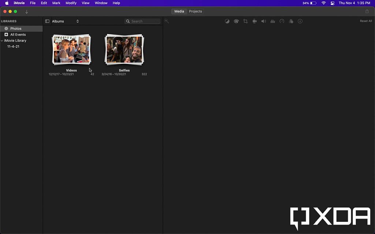Collapse the iMovie Library tree
Image resolution: width=375 pixels, height=234 pixels.
[2, 40]
